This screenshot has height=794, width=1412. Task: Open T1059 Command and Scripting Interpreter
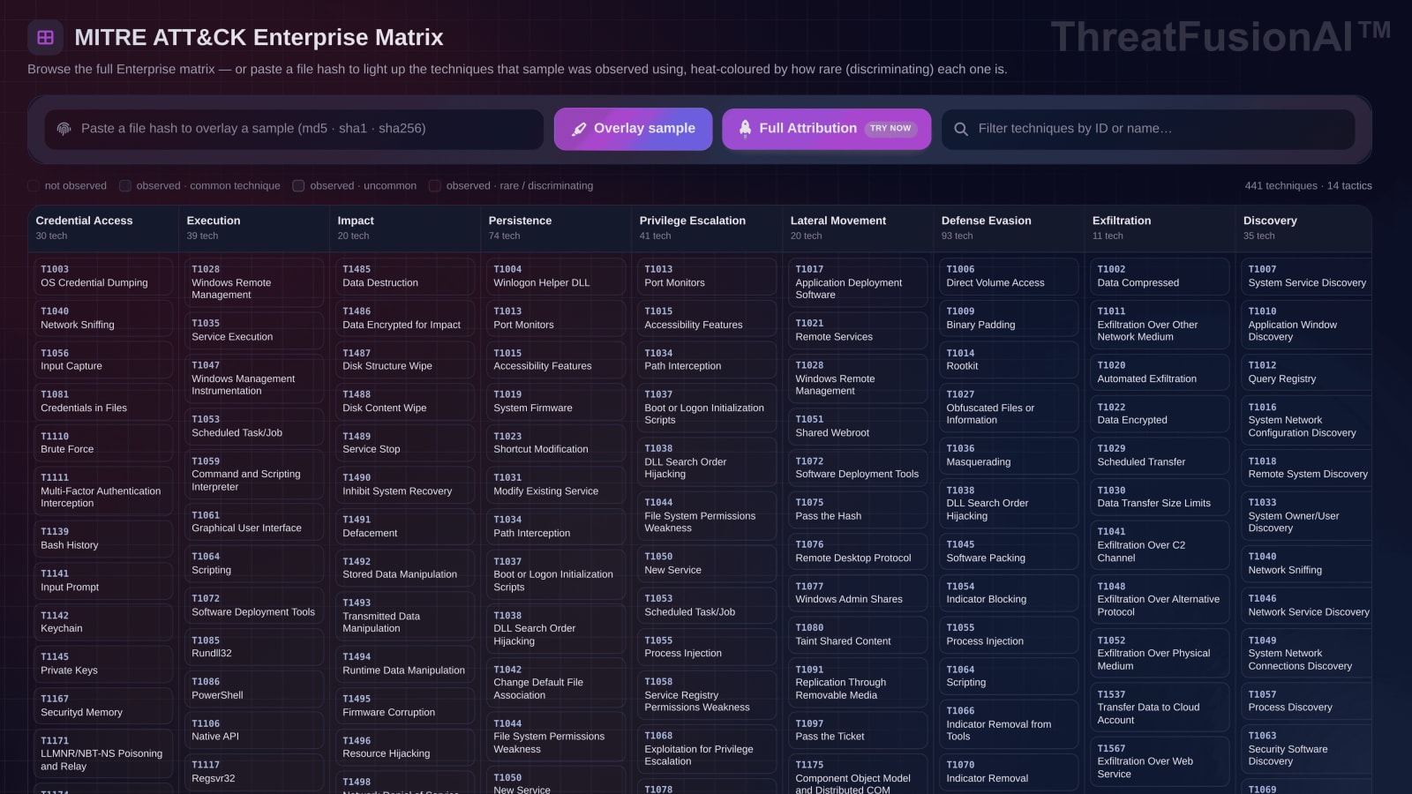pyautogui.click(x=254, y=474)
